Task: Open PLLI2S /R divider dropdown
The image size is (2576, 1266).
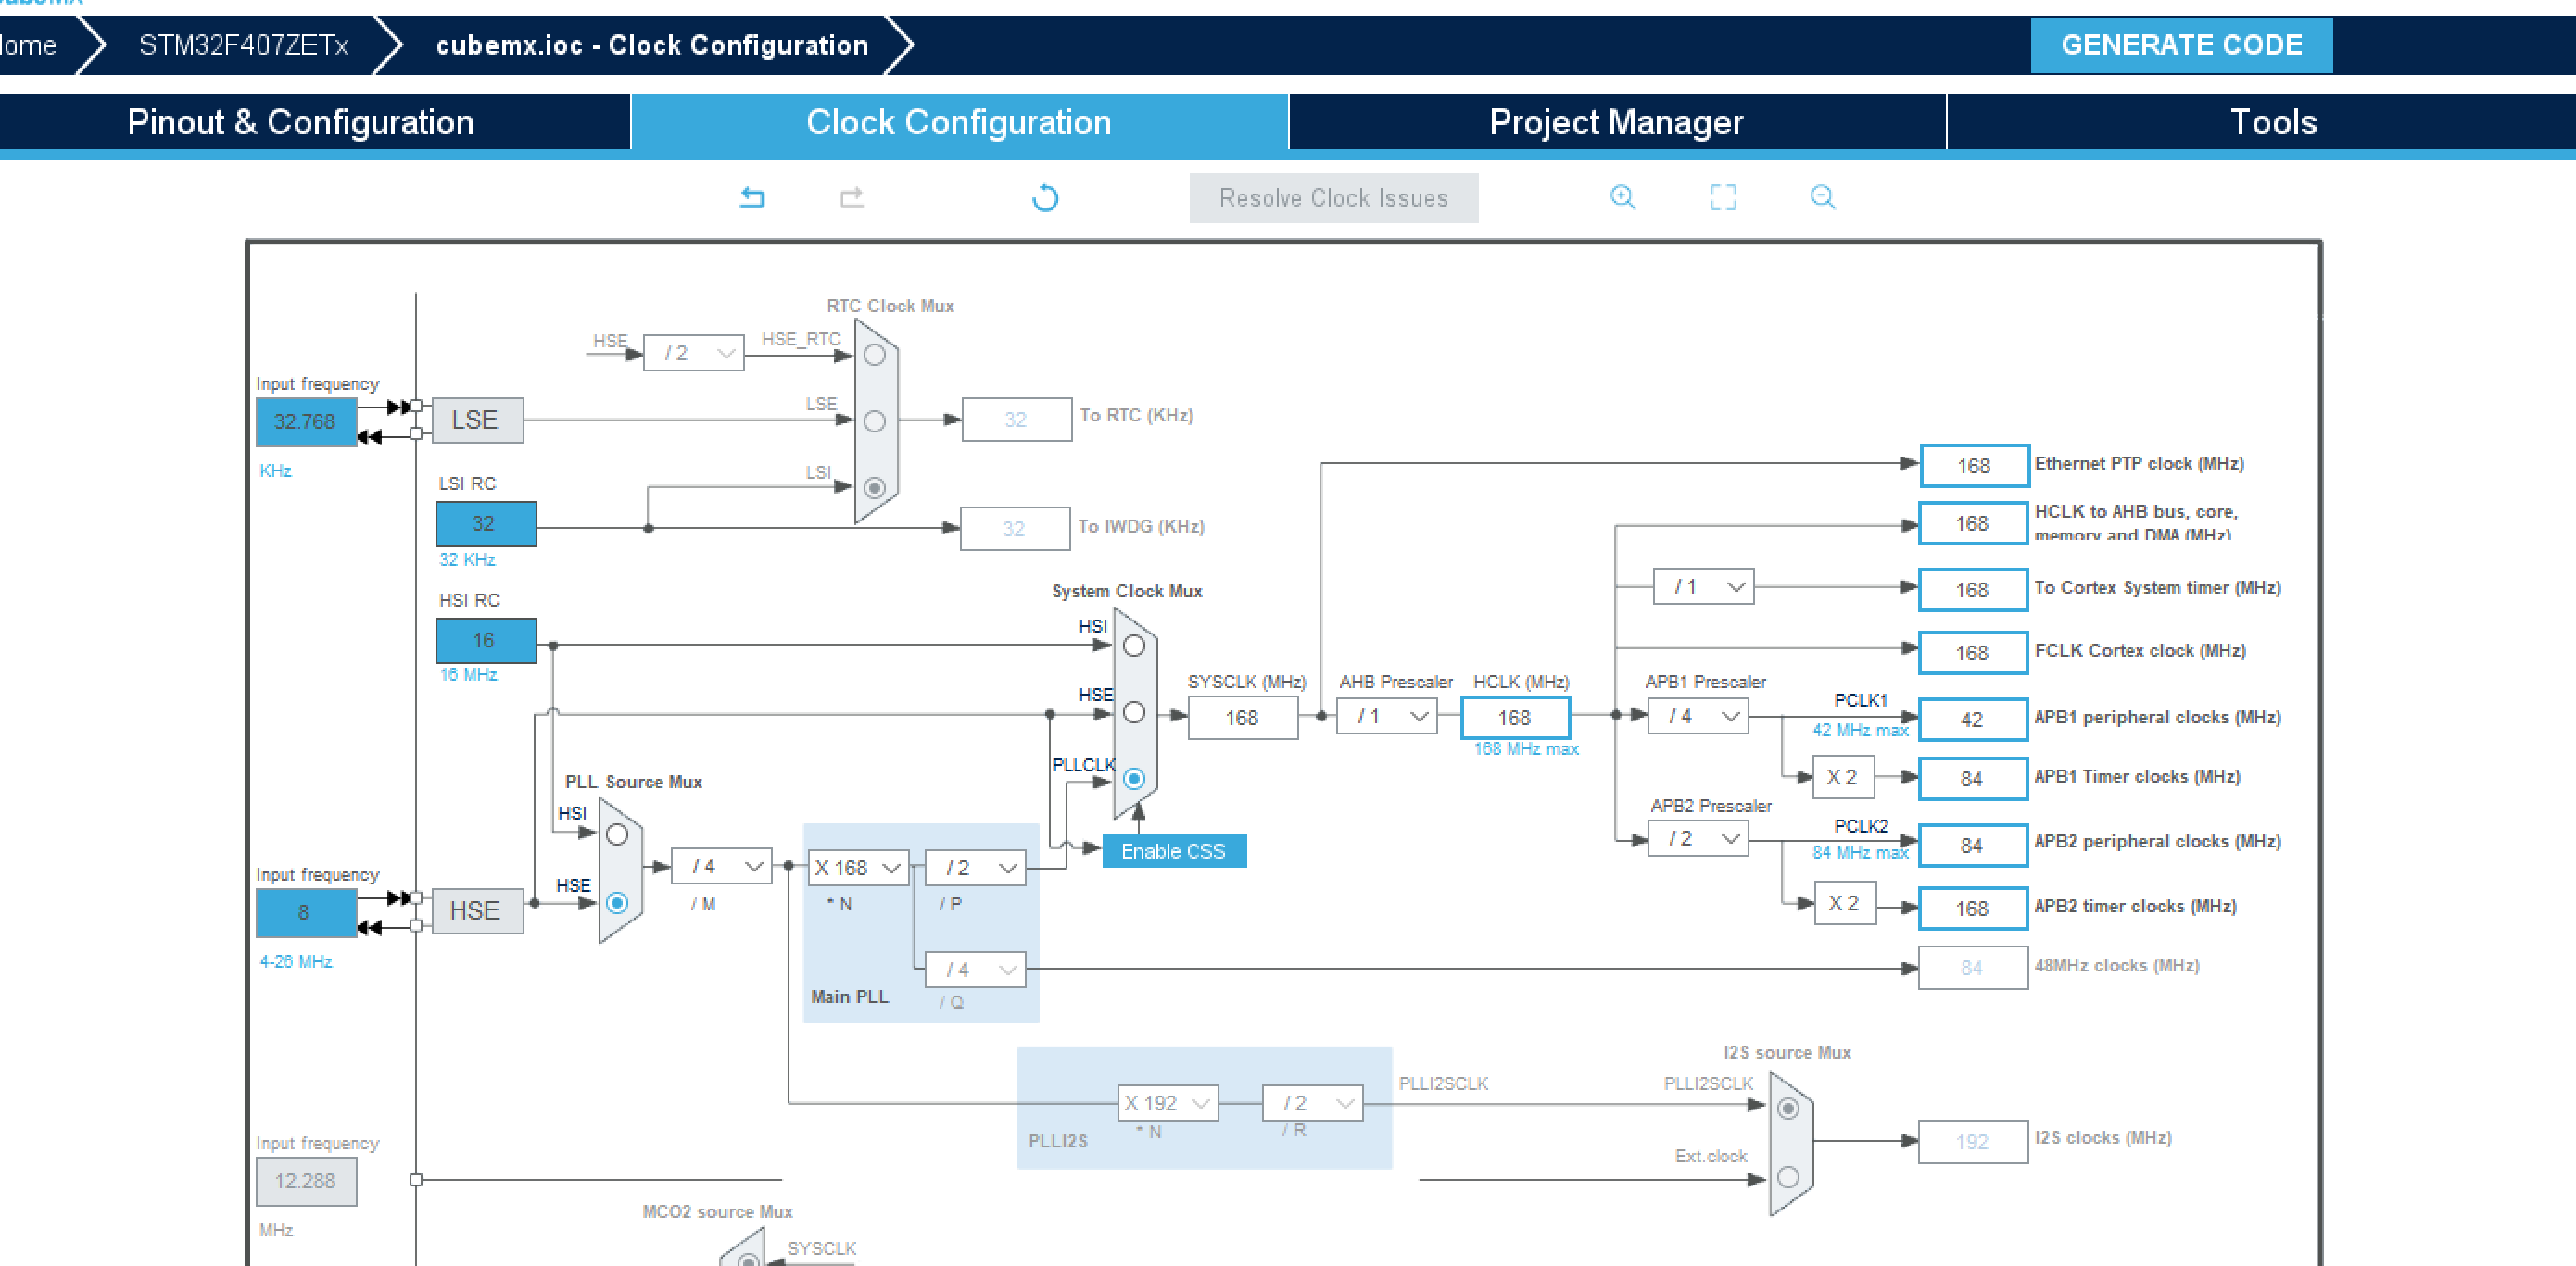Action: coord(1313,1103)
